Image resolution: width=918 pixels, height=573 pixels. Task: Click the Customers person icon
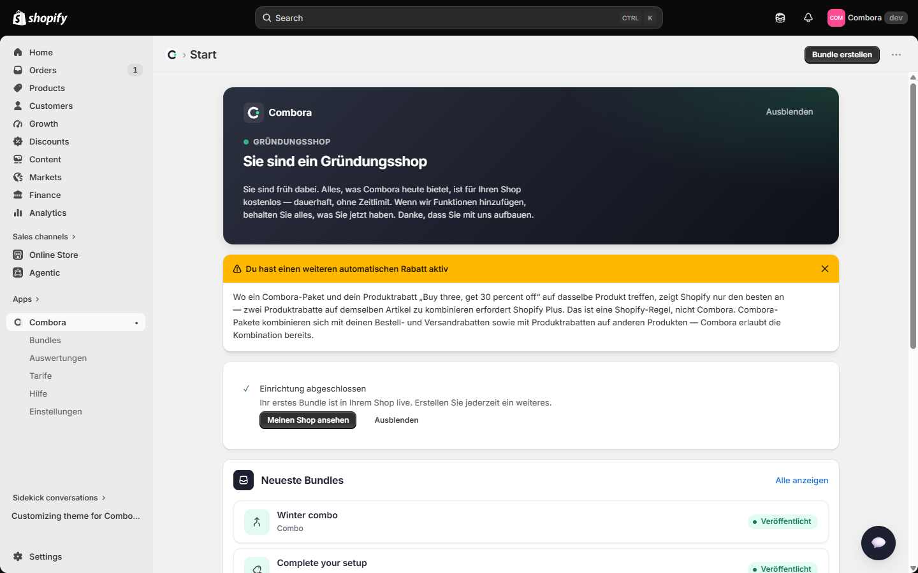click(18, 106)
